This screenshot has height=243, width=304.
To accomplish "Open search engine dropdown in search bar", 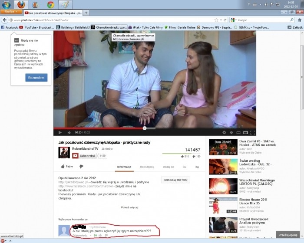I will [x=234, y=20].
